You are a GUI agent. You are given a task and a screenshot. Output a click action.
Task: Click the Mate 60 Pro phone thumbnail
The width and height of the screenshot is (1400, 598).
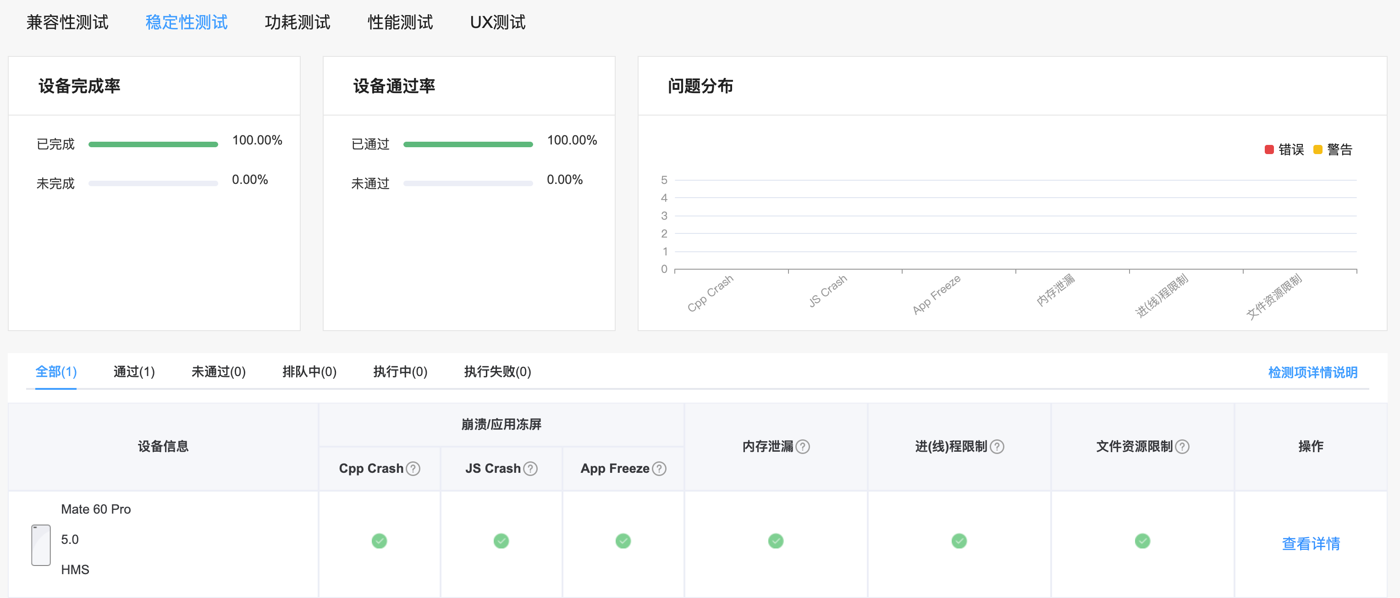point(41,545)
